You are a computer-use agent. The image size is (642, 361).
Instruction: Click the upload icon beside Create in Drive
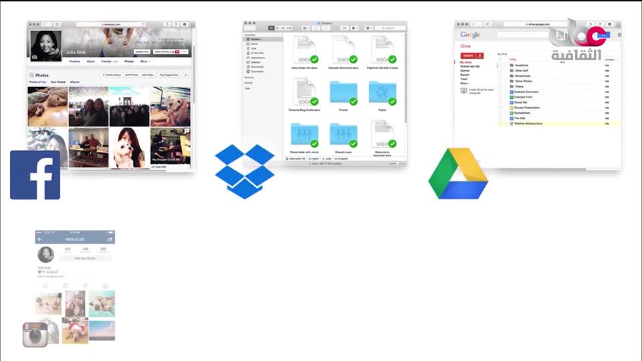(480, 55)
